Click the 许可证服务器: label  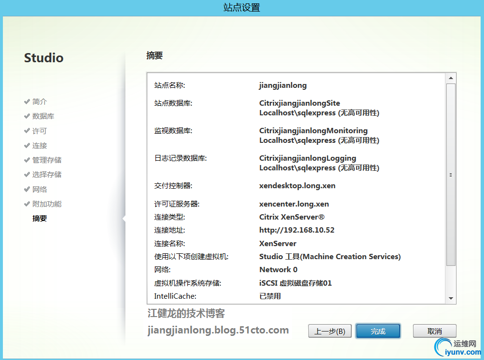(177, 204)
